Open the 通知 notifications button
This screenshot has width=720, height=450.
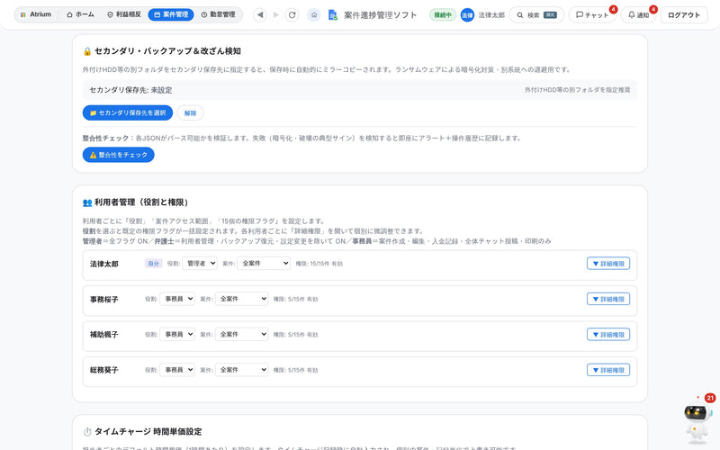click(x=638, y=15)
